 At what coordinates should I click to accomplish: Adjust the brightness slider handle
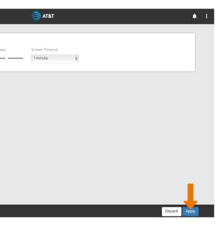(7, 58)
